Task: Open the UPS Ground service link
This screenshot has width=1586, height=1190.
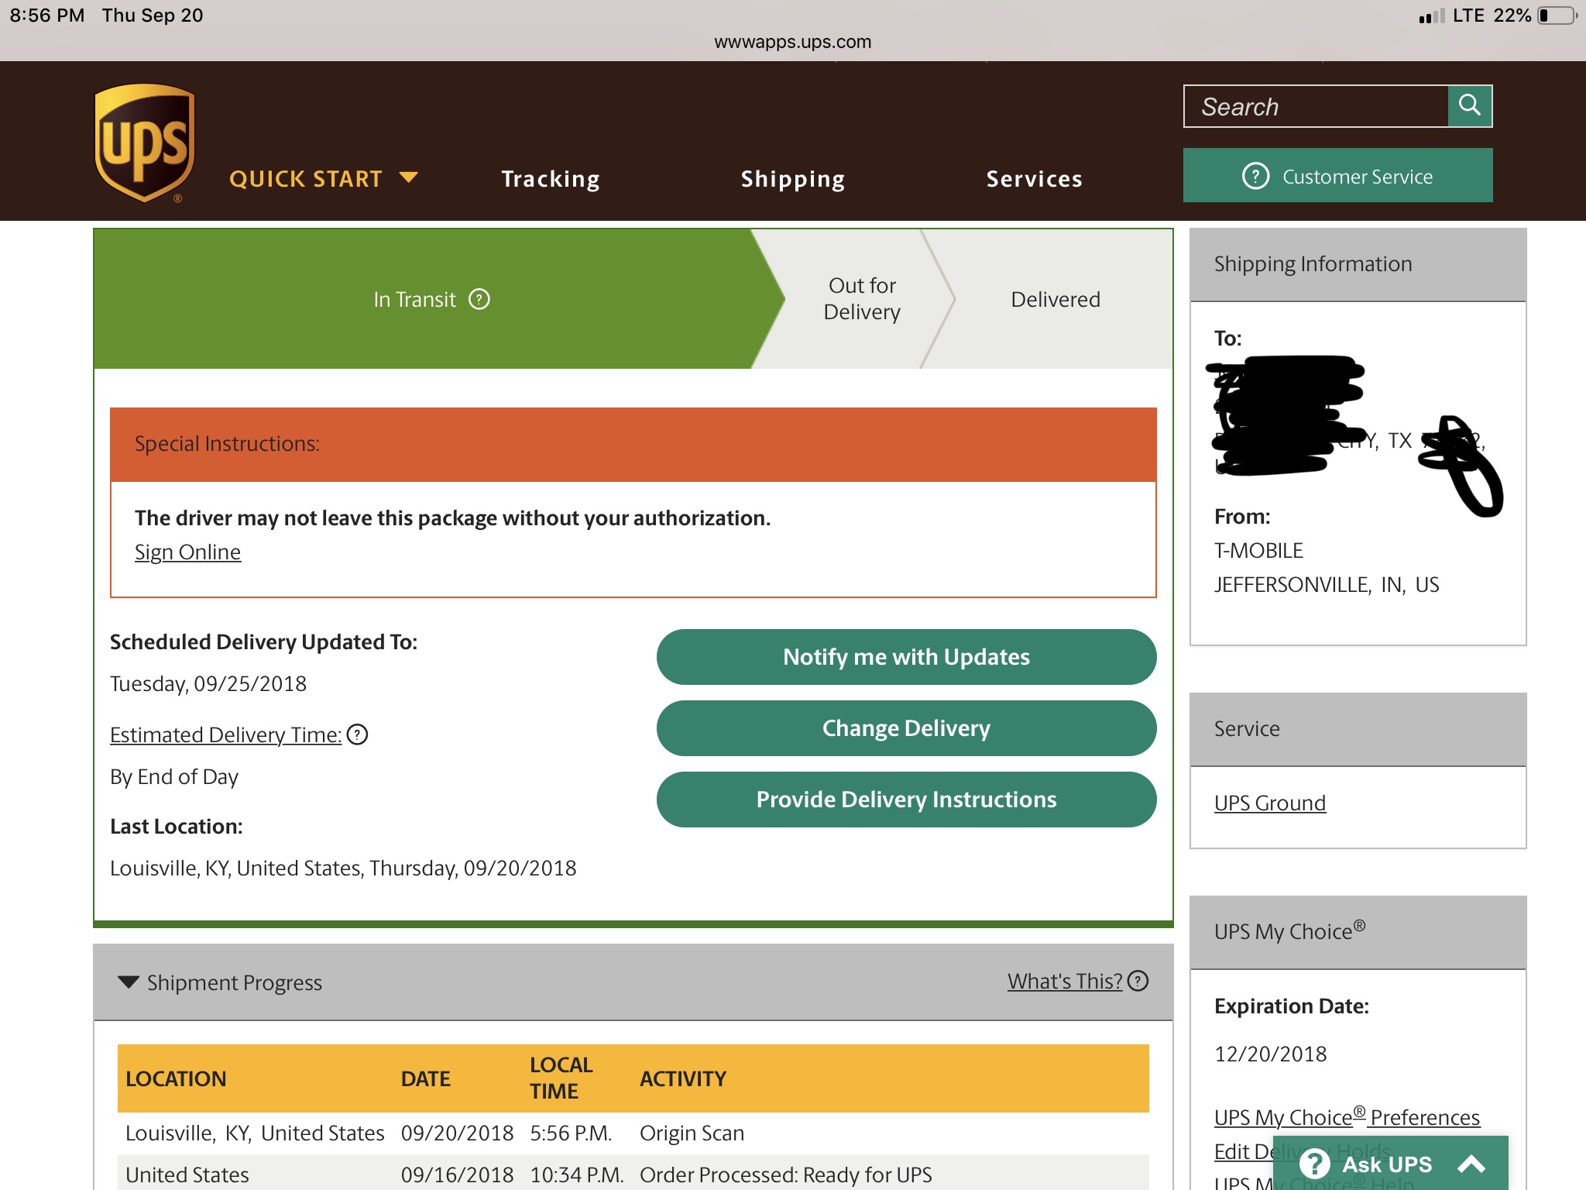Action: coord(1270,803)
